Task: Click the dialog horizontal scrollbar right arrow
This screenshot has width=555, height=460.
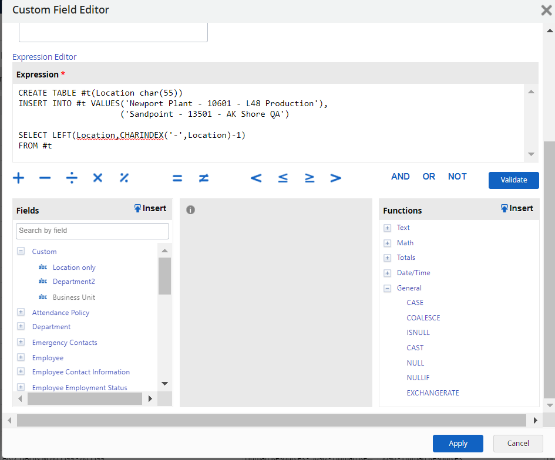Action: 535,421
